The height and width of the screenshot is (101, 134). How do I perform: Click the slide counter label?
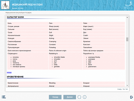[122, 89]
